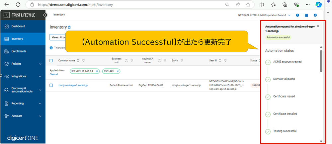Remove the IP/FQDN 10.240.0.4 filter
Image resolution: width=332 pixels, height=144 pixels.
(x=97, y=71)
